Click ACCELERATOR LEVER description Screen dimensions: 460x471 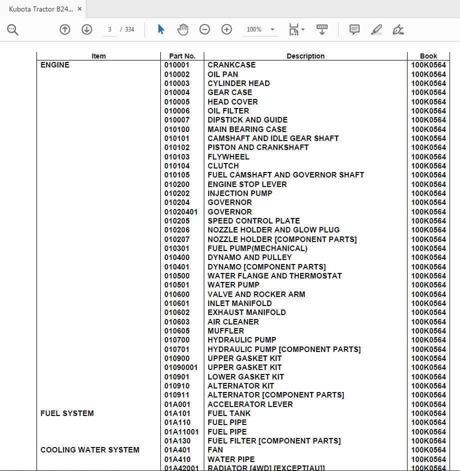point(250,404)
